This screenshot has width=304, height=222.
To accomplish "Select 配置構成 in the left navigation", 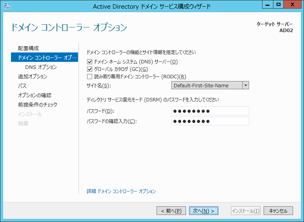I will click(x=29, y=48).
